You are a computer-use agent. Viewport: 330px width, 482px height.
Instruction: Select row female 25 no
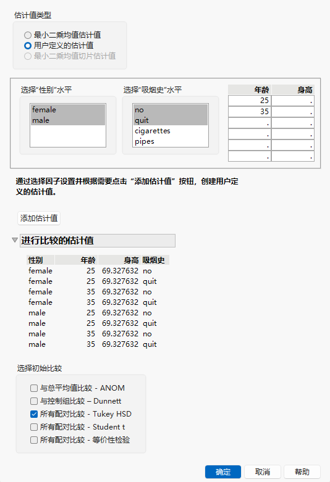(98, 271)
